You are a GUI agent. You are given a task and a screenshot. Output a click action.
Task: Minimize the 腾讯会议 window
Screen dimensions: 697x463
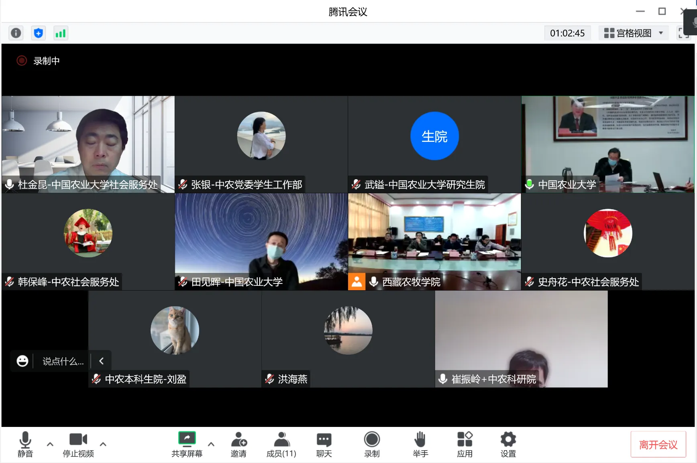pos(640,11)
